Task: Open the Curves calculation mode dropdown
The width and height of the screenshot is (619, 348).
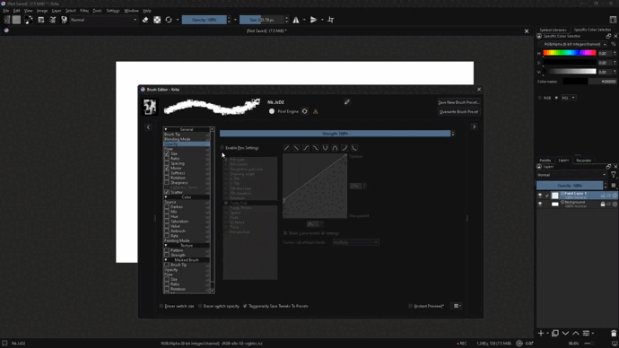Action: [x=355, y=242]
